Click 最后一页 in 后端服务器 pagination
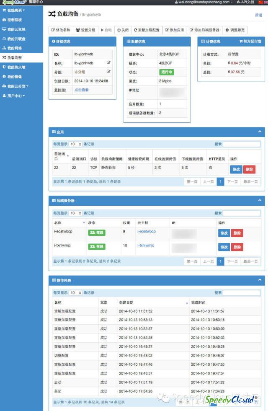This screenshot has width=268, height=411. [x=250, y=261]
